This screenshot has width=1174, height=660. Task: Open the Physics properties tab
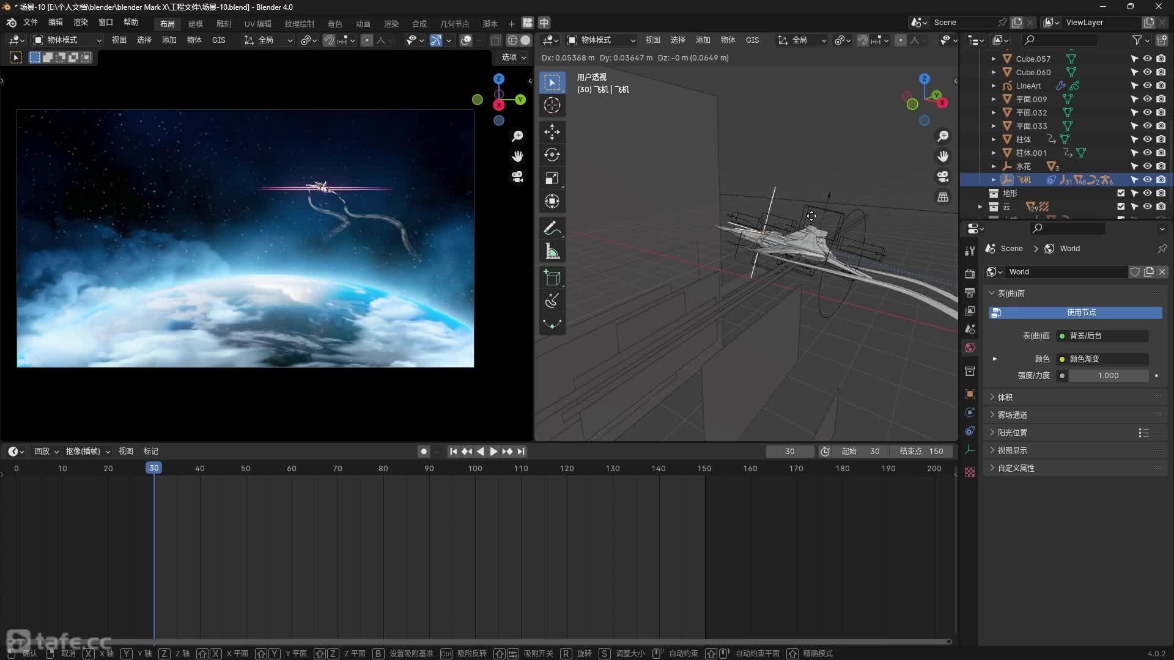pos(970,413)
